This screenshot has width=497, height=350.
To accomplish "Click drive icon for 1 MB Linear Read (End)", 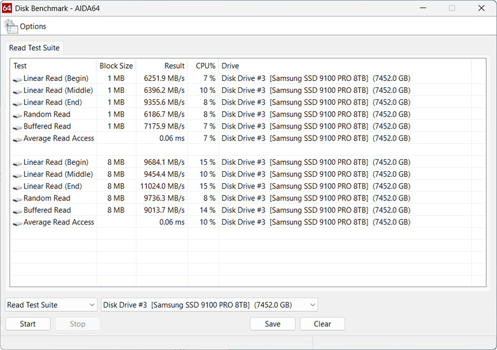I will pos(17,103).
